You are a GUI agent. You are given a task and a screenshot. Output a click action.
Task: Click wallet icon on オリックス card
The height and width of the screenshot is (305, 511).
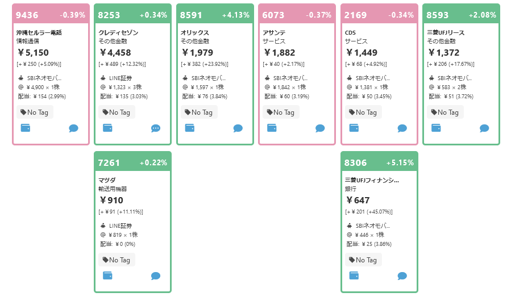190,128
